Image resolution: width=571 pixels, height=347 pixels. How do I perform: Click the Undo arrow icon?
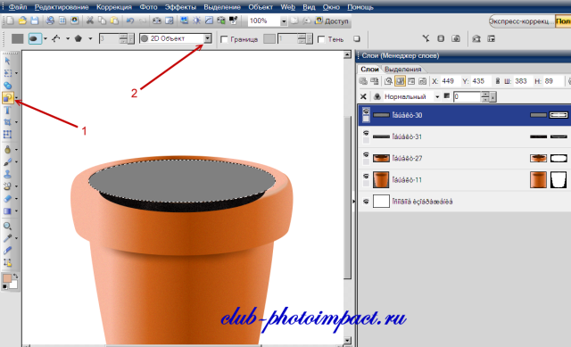(129, 21)
